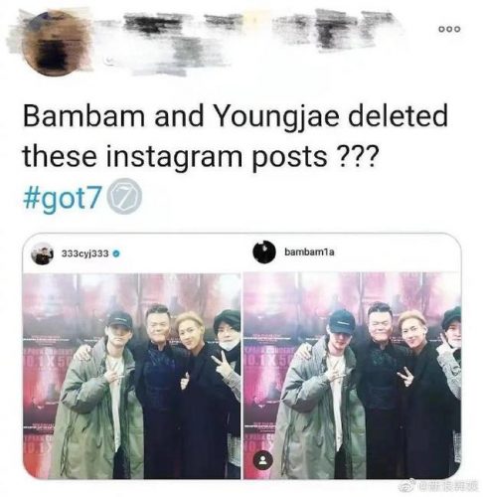The image size is (483, 497).
Task: Open the 333cyj333 profile picture
Action: (42, 253)
